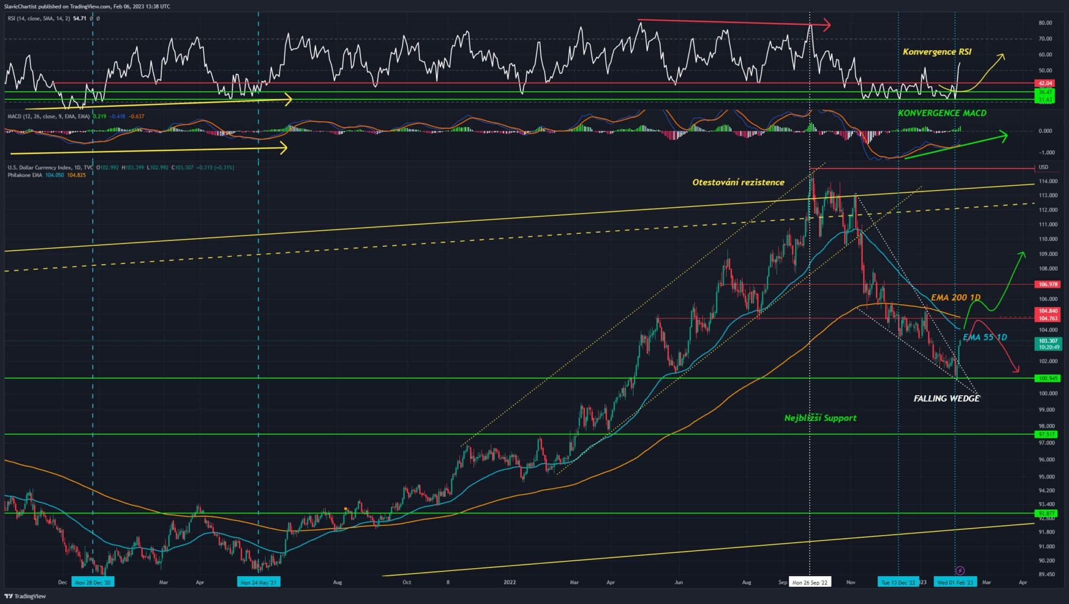The width and height of the screenshot is (1069, 604).
Task: Click the MACD signal value -0.637
Action: tap(137, 116)
